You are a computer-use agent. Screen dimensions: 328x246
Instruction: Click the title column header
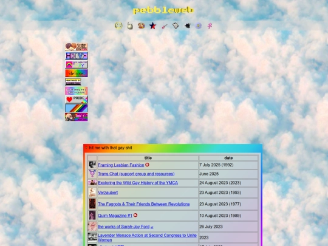[148, 158]
